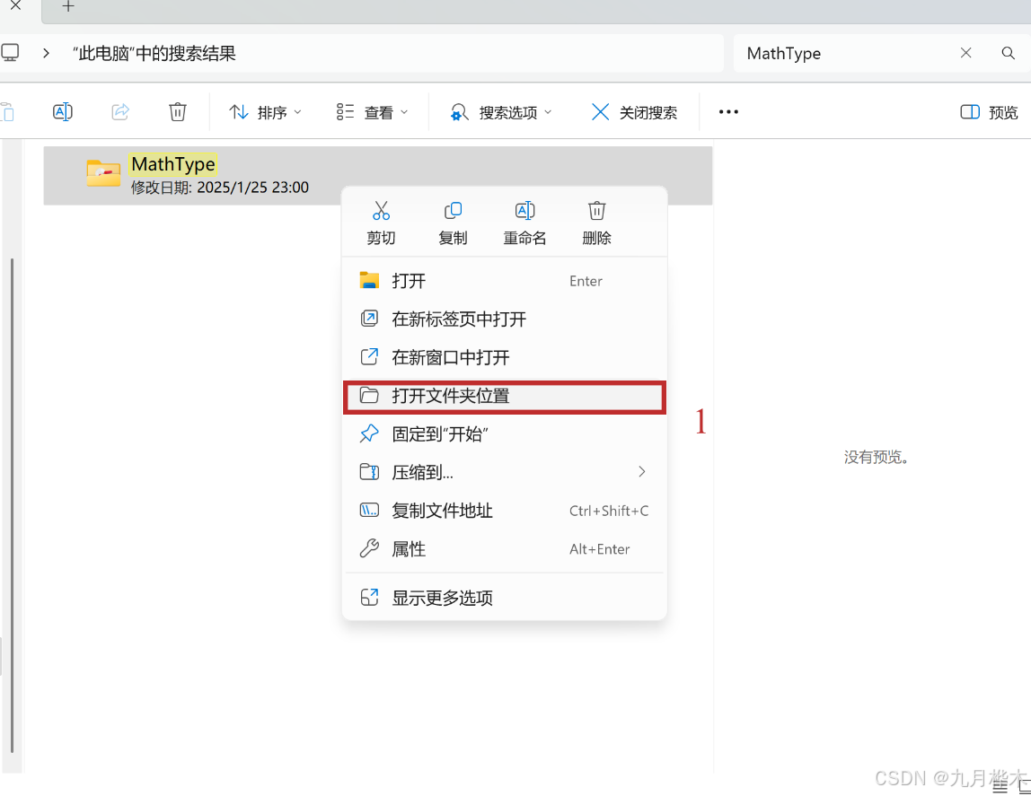The image size is (1031, 796).
Task: Click the 关闭搜索 button
Action: [635, 112]
